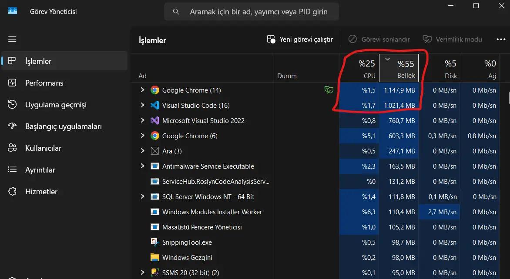Screen dimensions: 510x279
Task: Click the 760,7 MB memory value
Action: [x=402, y=120]
